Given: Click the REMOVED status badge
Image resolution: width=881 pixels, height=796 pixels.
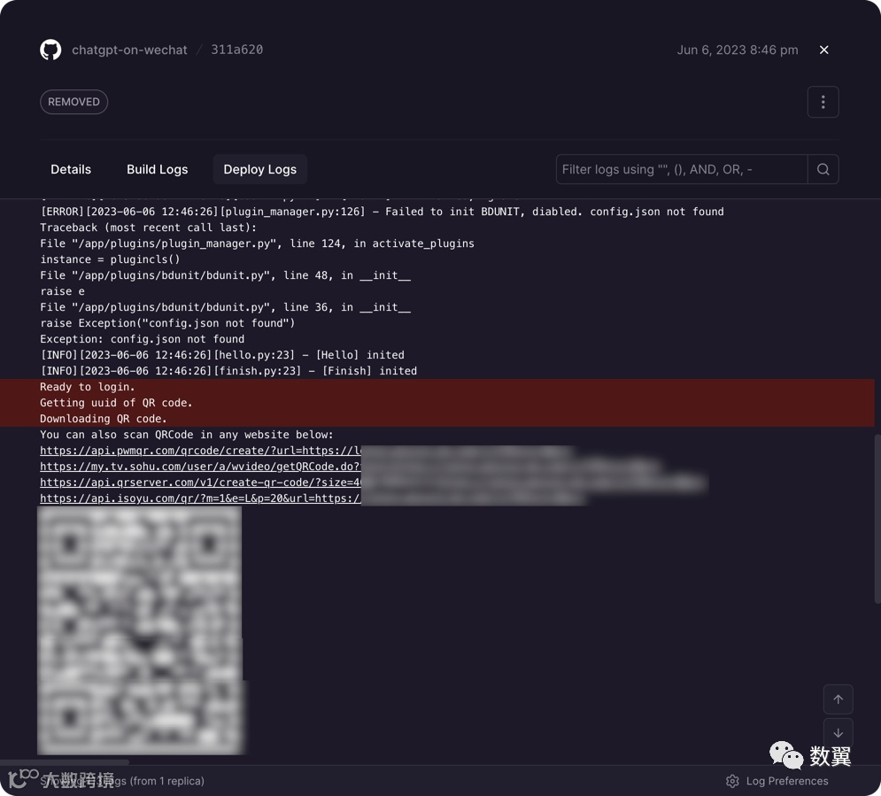Looking at the screenshot, I should click(73, 102).
